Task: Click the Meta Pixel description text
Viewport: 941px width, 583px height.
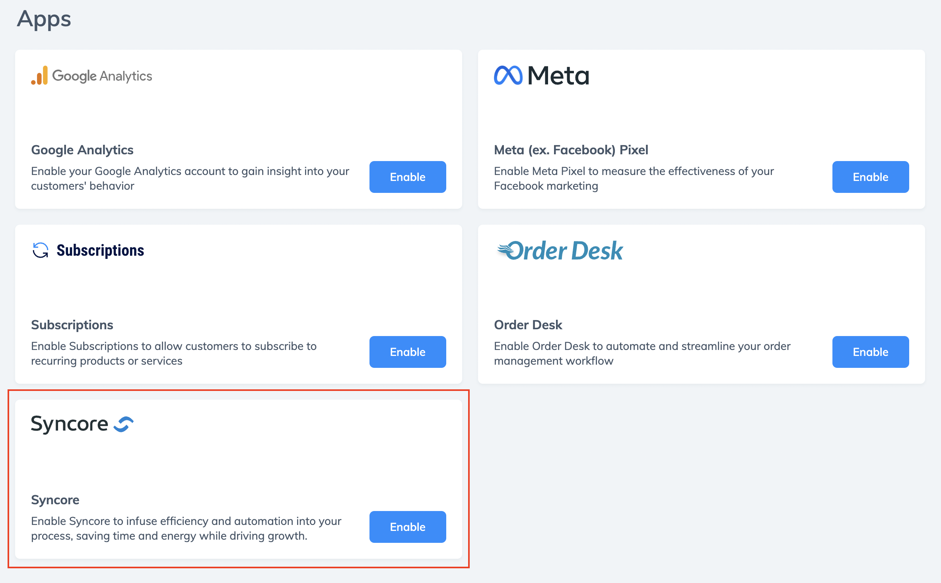Action: 634,178
